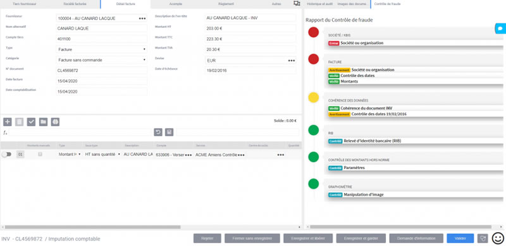506x246 pixels.
Task: Check the Montants manuels checkbox on line 01
Action: pos(40,155)
